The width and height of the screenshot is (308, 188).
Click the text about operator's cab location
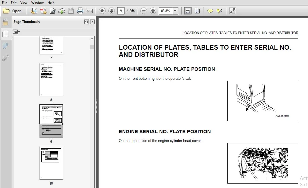(155, 78)
